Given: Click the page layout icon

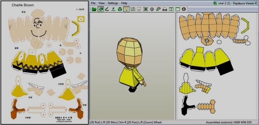Looking at the screenshot, I should (x=139, y=9).
